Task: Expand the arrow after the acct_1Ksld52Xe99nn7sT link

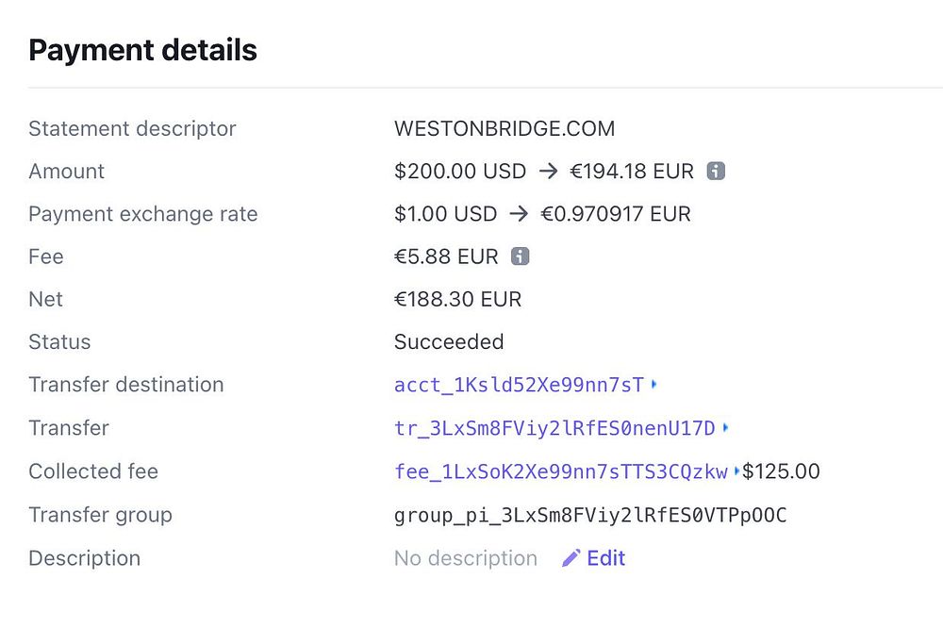Action: point(654,385)
